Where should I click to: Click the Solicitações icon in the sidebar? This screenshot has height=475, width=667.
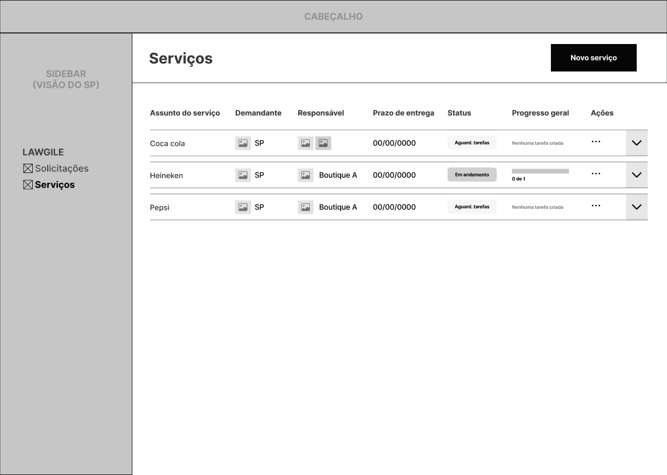click(x=28, y=168)
